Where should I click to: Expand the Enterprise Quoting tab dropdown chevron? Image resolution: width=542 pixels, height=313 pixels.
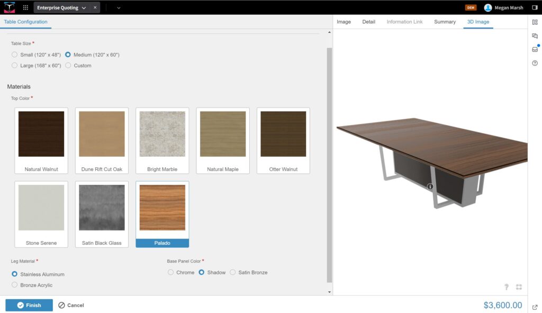coord(84,7)
